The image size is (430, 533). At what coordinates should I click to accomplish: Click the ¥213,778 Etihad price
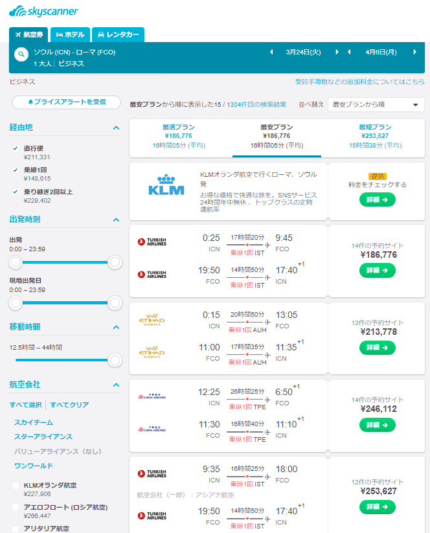(378, 332)
